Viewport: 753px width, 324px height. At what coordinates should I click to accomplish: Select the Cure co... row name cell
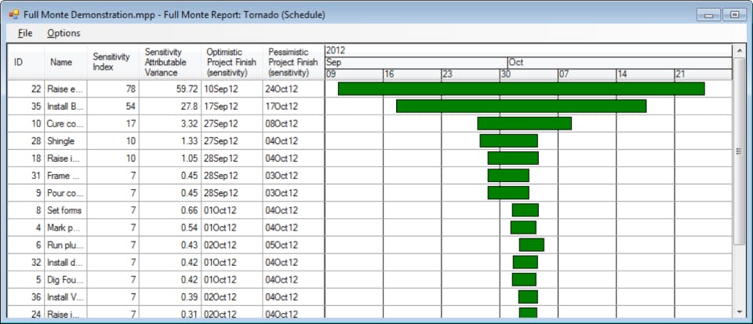tap(66, 123)
